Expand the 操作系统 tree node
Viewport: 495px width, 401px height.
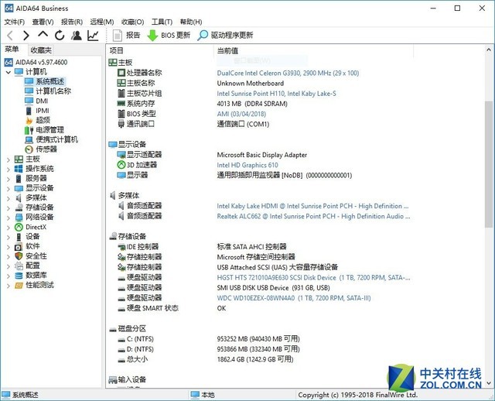(x=9, y=170)
